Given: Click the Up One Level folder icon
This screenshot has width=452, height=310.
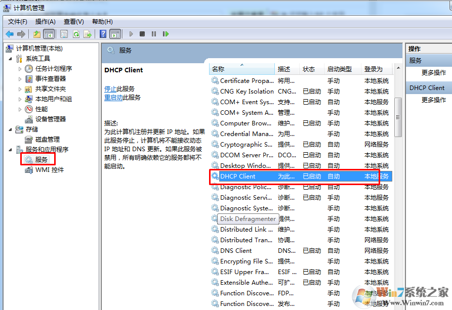Looking at the screenshot, I should [x=37, y=34].
